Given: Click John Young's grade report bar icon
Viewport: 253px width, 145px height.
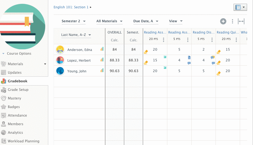Looking at the screenshot, I should click(x=102, y=70).
